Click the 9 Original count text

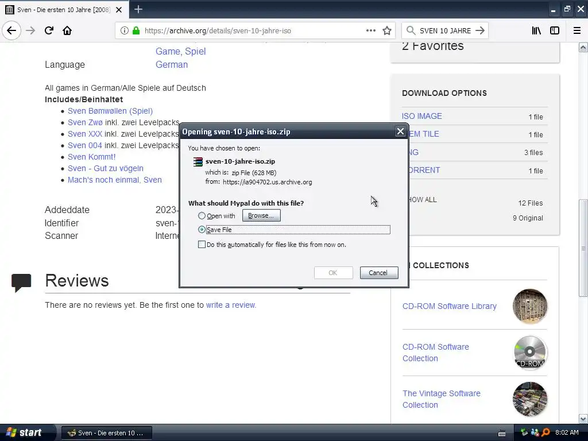pos(528,218)
